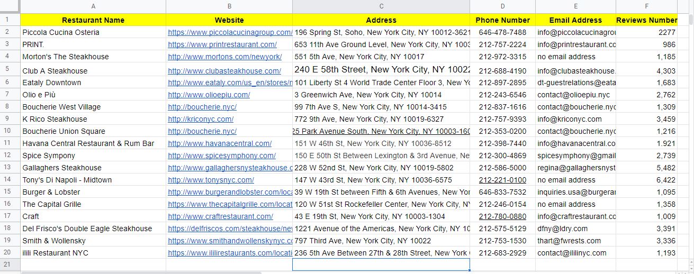The image size is (694, 274).
Task: Open the ililirestaurants.com link
Action: click(x=230, y=253)
